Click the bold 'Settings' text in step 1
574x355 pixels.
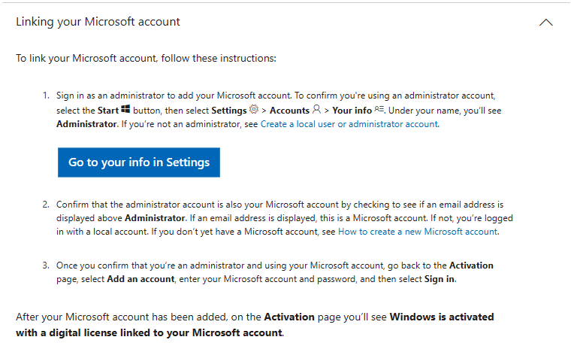pyautogui.click(x=229, y=111)
